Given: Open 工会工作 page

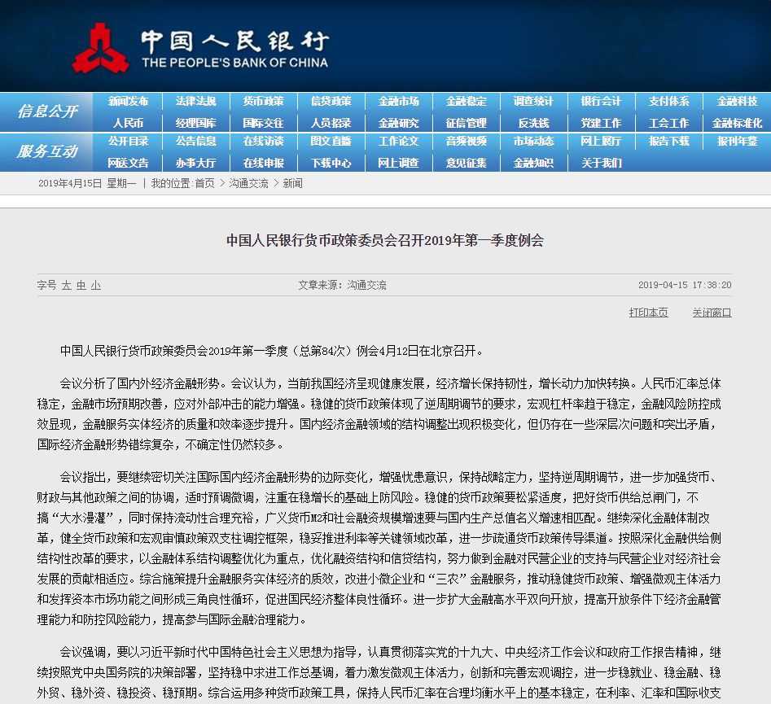Looking at the screenshot, I should coord(668,123).
